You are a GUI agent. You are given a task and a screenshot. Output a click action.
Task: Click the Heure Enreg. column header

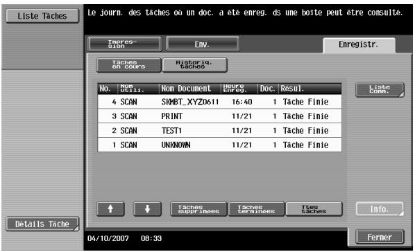tap(239, 89)
